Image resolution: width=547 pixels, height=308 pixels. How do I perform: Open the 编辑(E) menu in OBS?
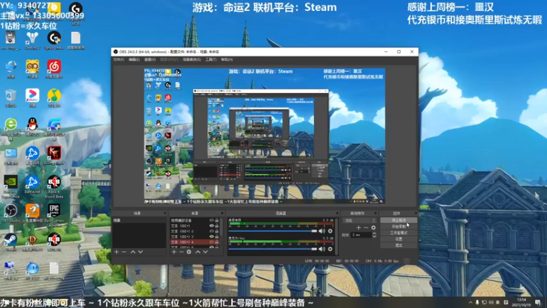point(134,60)
